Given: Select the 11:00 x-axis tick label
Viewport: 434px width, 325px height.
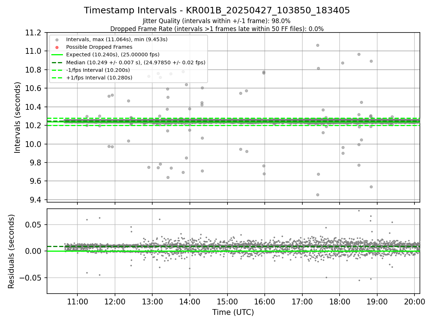Looking at the screenshot, I should pos(77,301).
